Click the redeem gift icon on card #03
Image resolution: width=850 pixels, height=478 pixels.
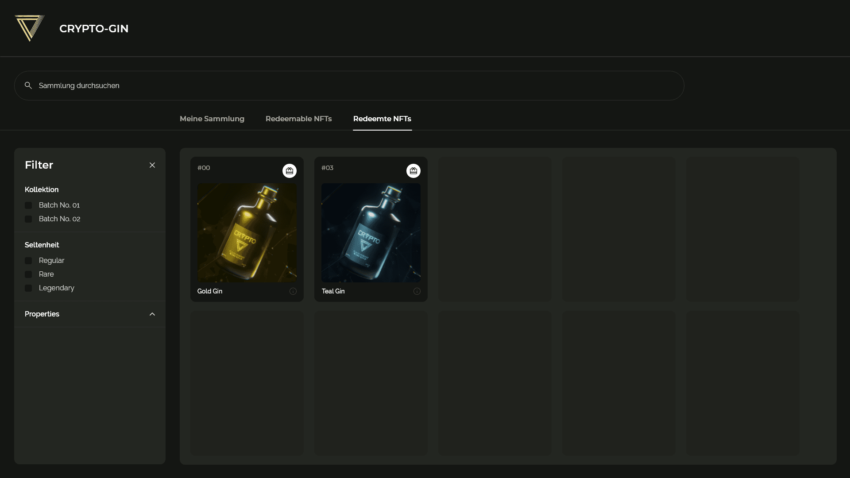pos(413,171)
